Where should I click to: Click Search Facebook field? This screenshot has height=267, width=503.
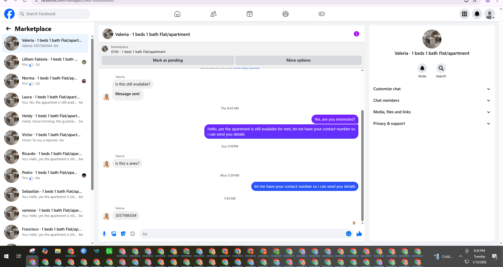(53, 14)
